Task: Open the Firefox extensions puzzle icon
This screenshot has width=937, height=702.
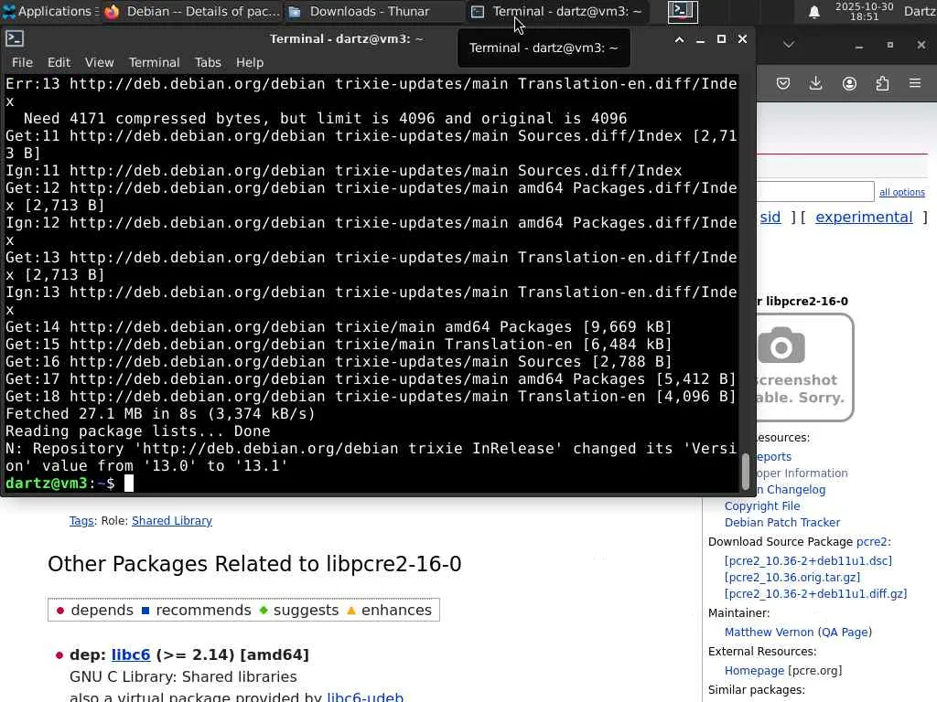Action: 882,83
